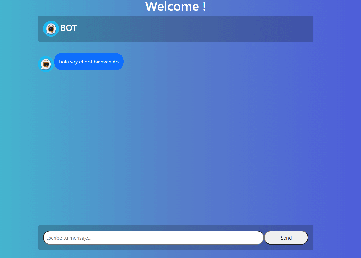This screenshot has height=258, width=361.
Task: Click the word 'bot' in the greeting bubble
Action: 88,62
